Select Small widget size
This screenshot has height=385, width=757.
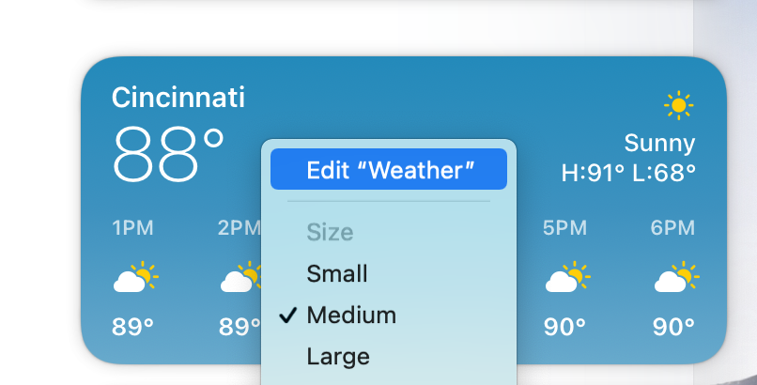click(x=337, y=274)
